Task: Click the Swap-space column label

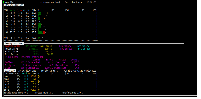Action: [x=46, y=46]
